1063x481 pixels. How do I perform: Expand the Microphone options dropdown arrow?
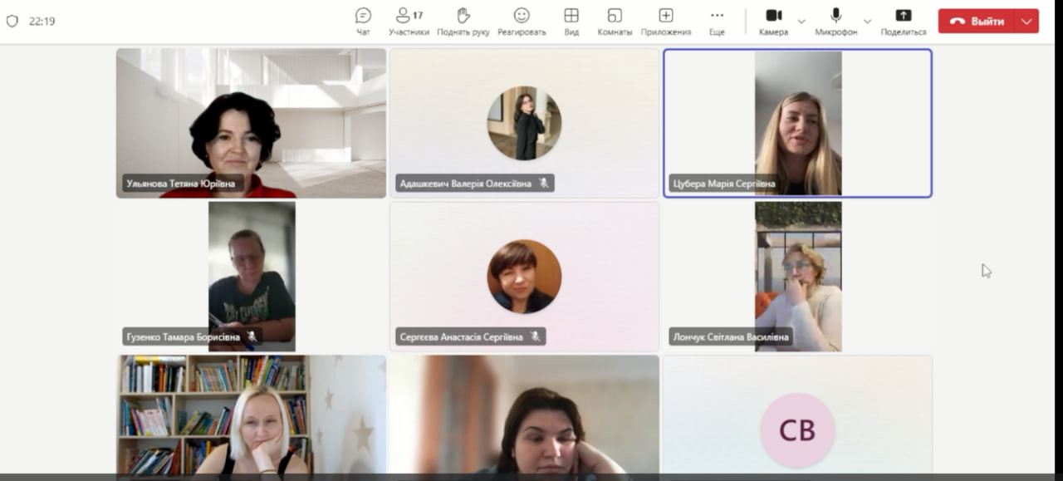tap(868, 22)
